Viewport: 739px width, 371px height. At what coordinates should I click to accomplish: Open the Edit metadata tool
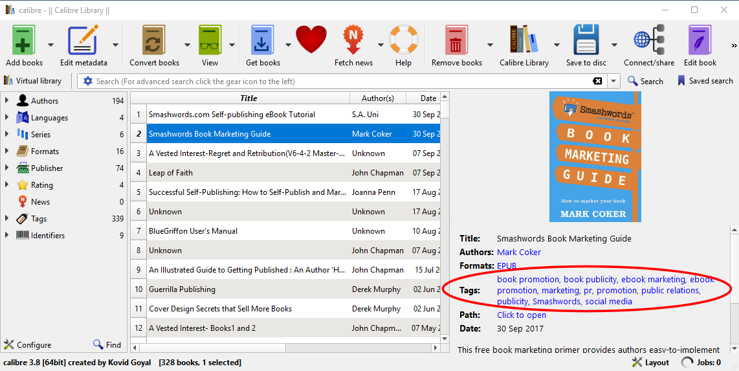tap(83, 41)
